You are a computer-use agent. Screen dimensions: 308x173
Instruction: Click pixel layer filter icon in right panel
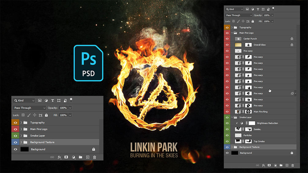pos(247,9)
